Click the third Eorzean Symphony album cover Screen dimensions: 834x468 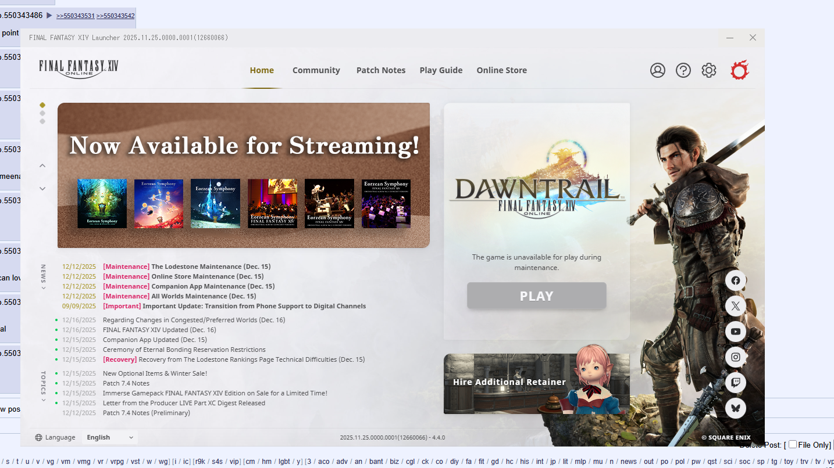coord(215,203)
